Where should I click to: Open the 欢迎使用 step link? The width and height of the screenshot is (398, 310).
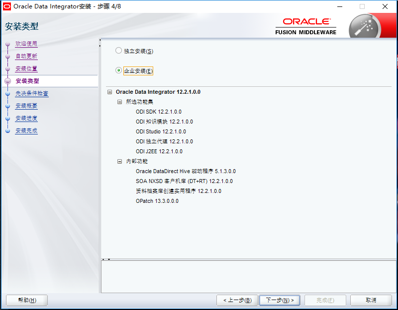click(x=26, y=44)
